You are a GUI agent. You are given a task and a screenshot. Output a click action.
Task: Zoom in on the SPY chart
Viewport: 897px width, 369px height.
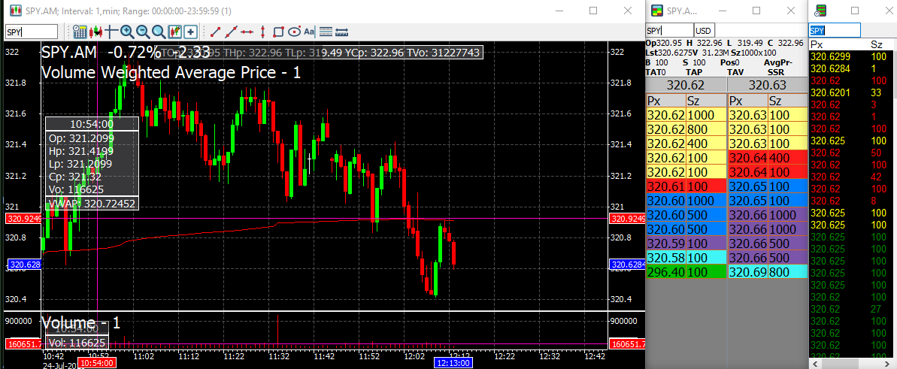tap(127, 32)
